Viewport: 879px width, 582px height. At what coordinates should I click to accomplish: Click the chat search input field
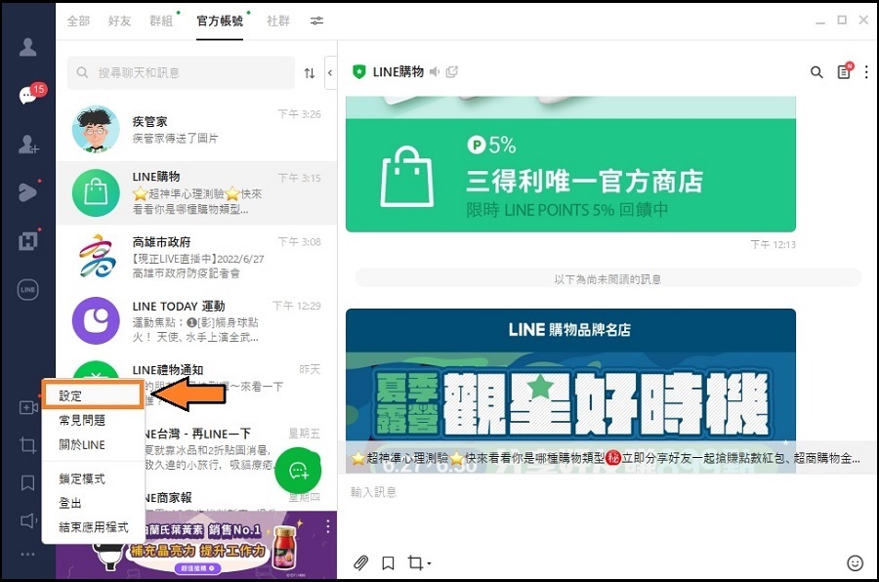181,72
